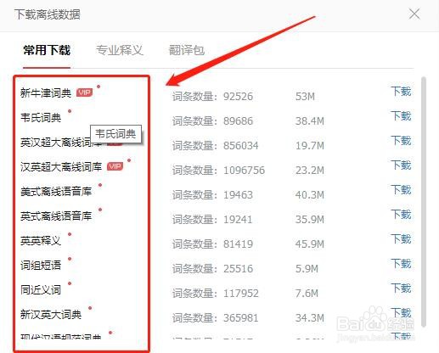
Task: Click entry count 词条数量: 81419
Action: [212, 244]
